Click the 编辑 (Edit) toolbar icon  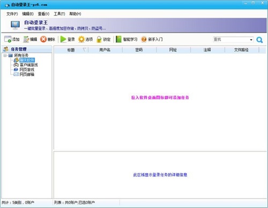coord(26,39)
